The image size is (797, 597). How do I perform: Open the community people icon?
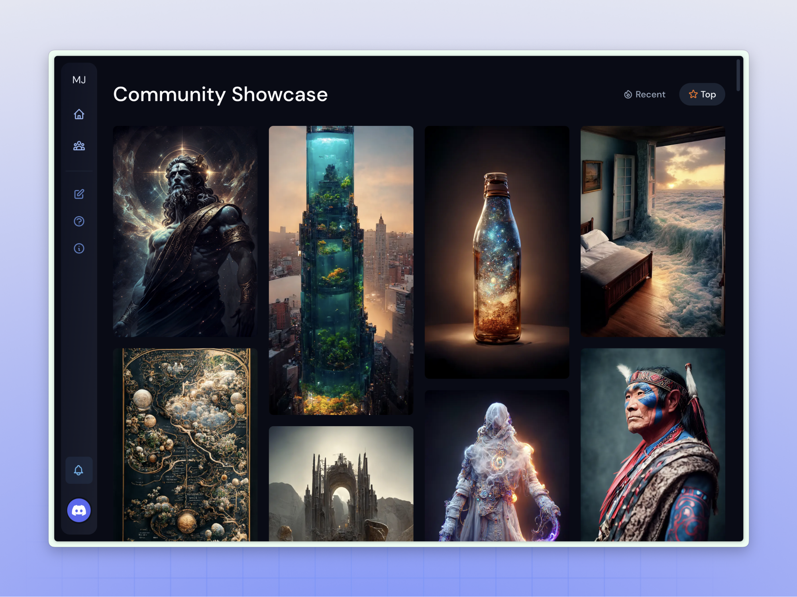(x=79, y=146)
